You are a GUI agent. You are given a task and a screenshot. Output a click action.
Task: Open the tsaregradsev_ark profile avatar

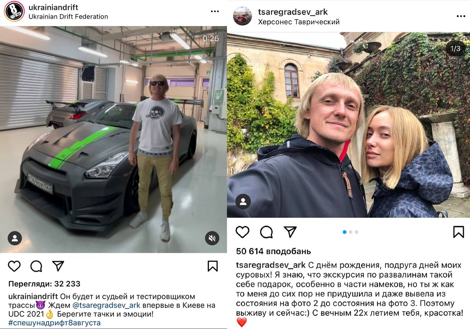pos(242,16)
